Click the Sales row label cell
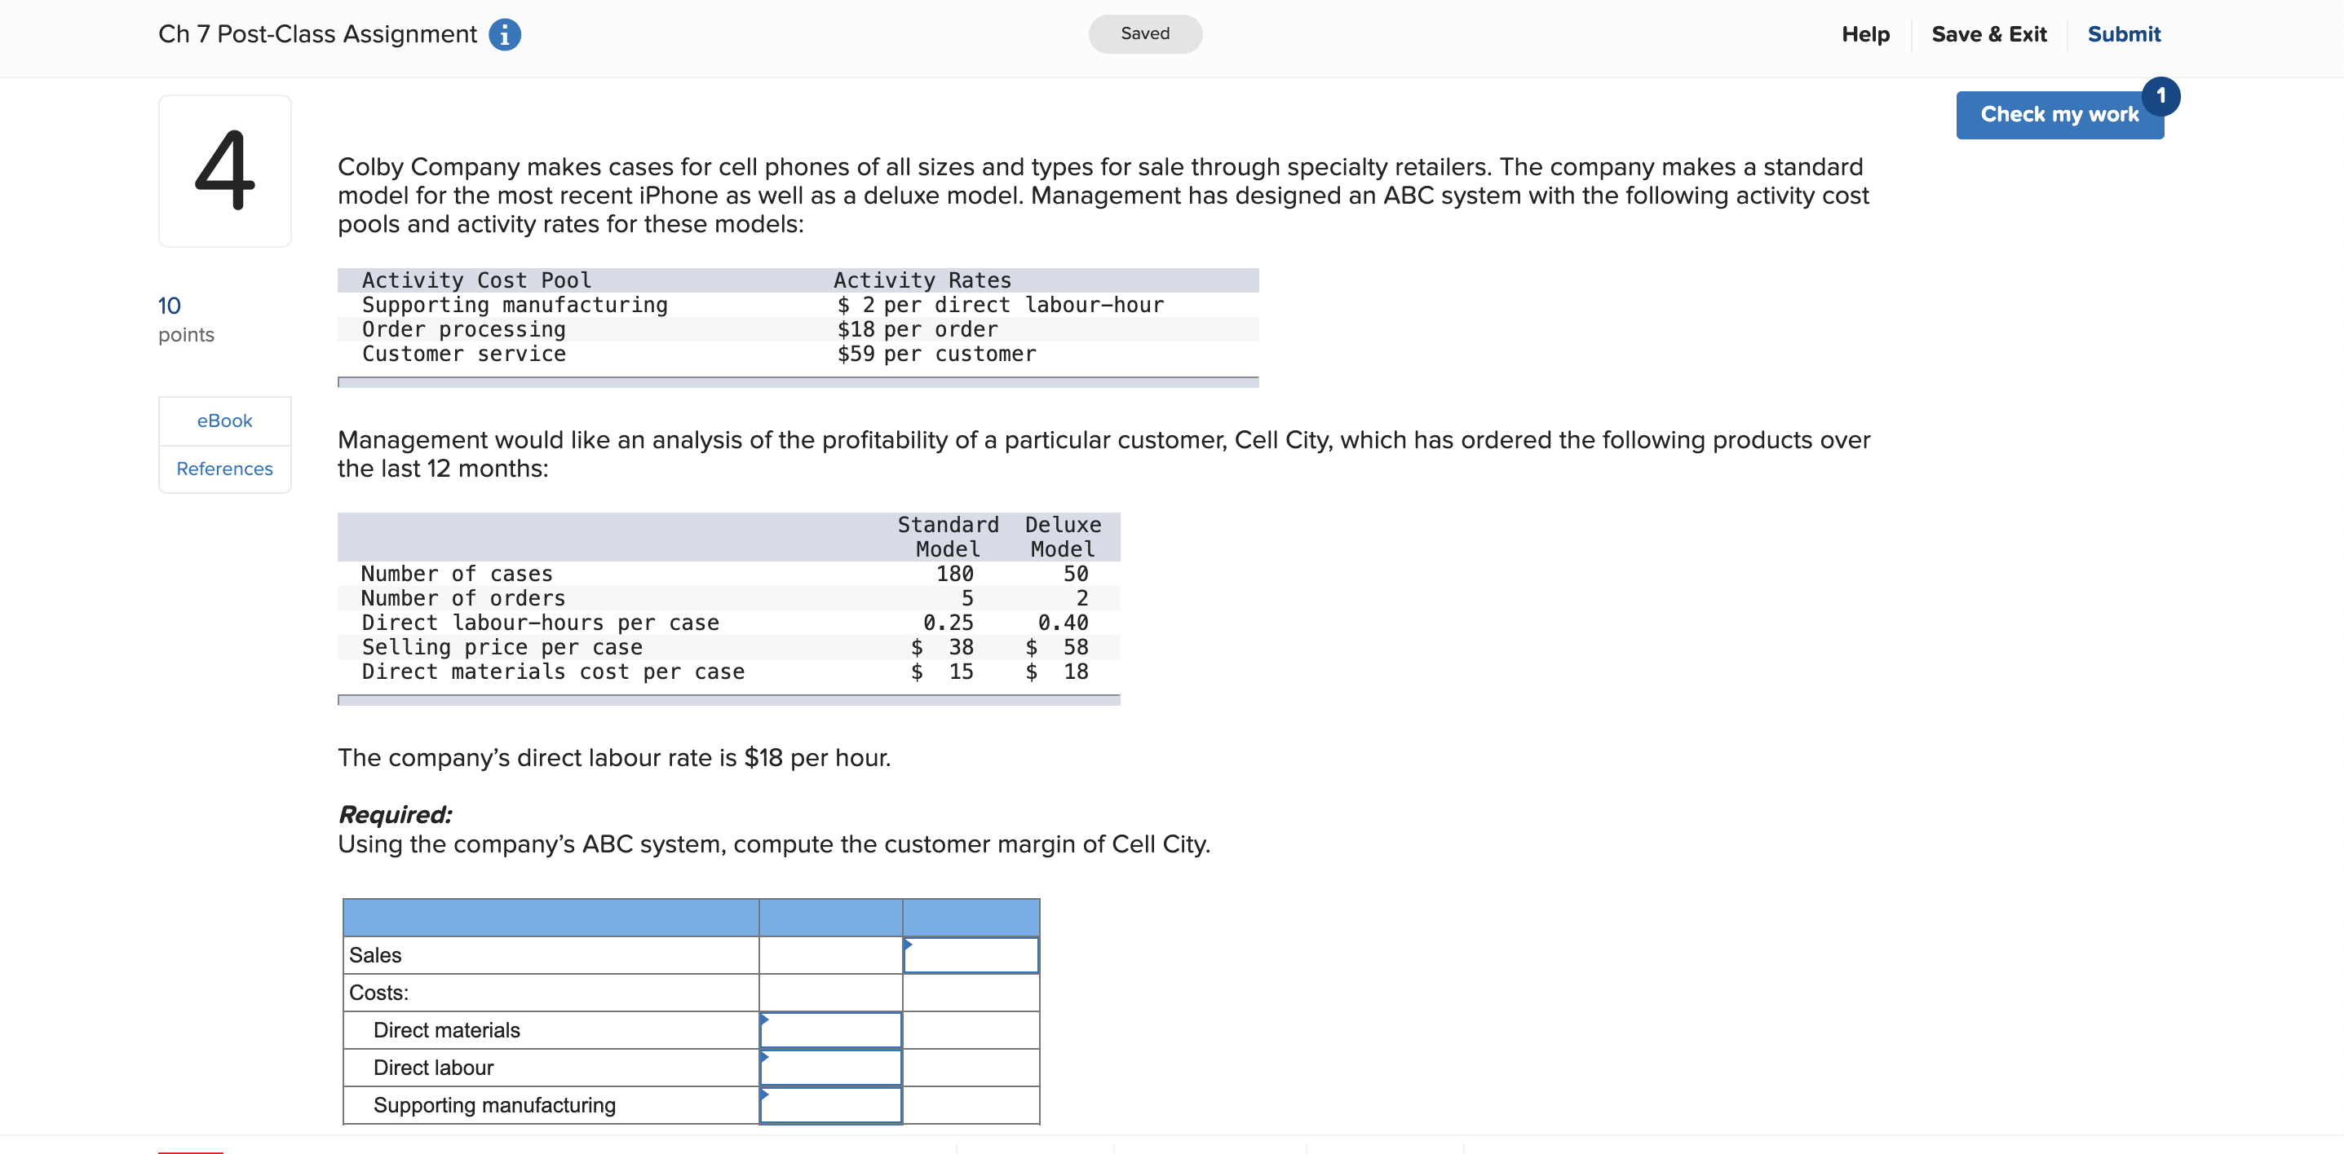 point(551,955)
